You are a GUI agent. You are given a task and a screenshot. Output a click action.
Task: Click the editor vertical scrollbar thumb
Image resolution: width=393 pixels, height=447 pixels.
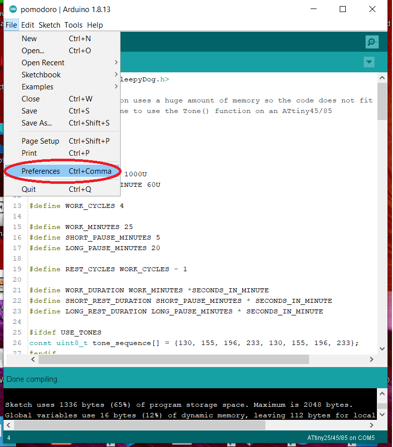(x=382, y=101)
